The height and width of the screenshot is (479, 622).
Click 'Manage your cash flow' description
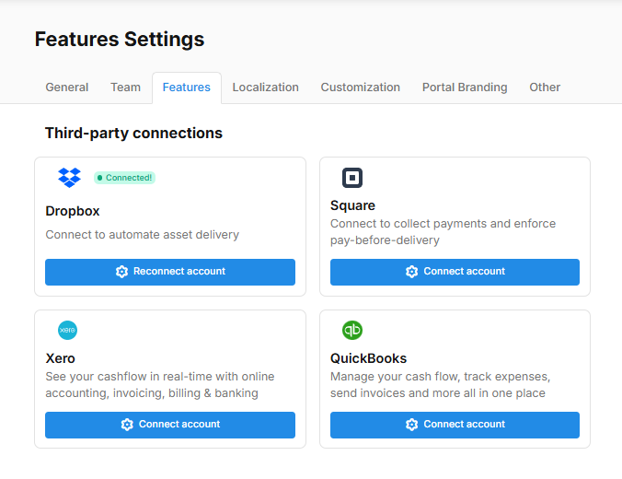pyautogui.click(x=441, y=385)
